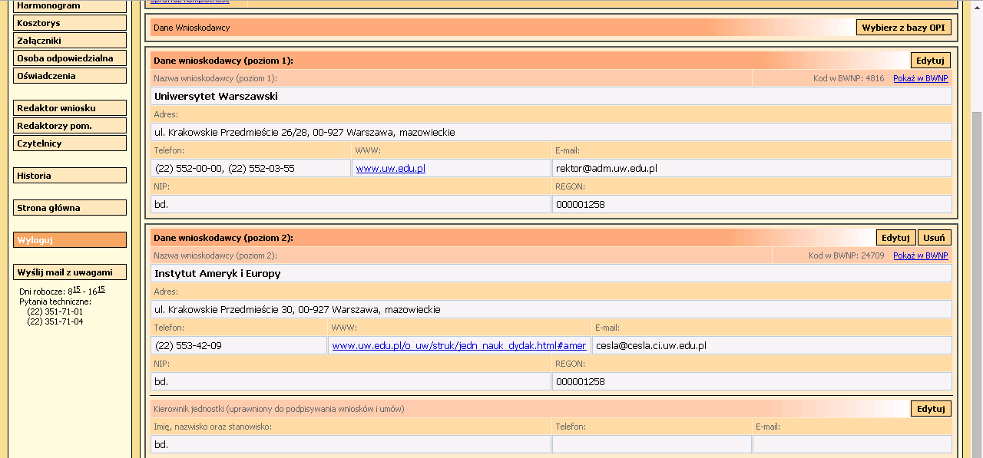
Task: Click the Uniwersytet Warszawski name field
Action: [551, 96]
